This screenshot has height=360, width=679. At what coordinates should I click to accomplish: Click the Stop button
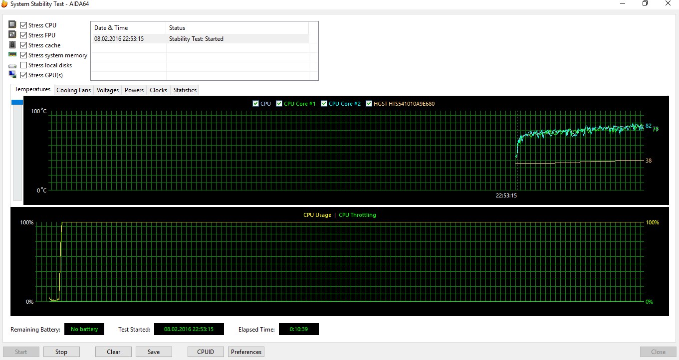61,352
